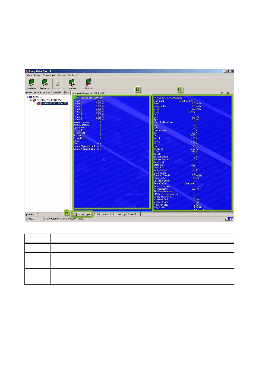Click the padlock icon beside the overview gear
This screenshot has height=367, width=259.
point(222,93)
